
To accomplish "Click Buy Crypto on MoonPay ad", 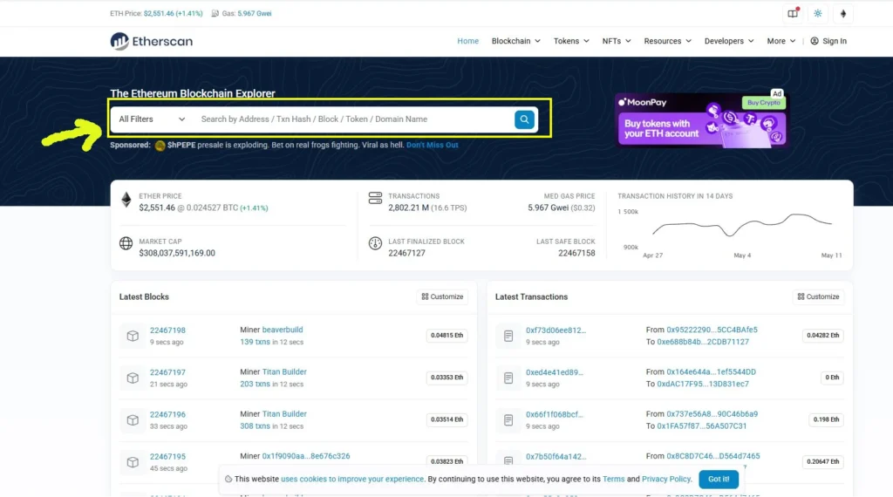I will 764,103.
